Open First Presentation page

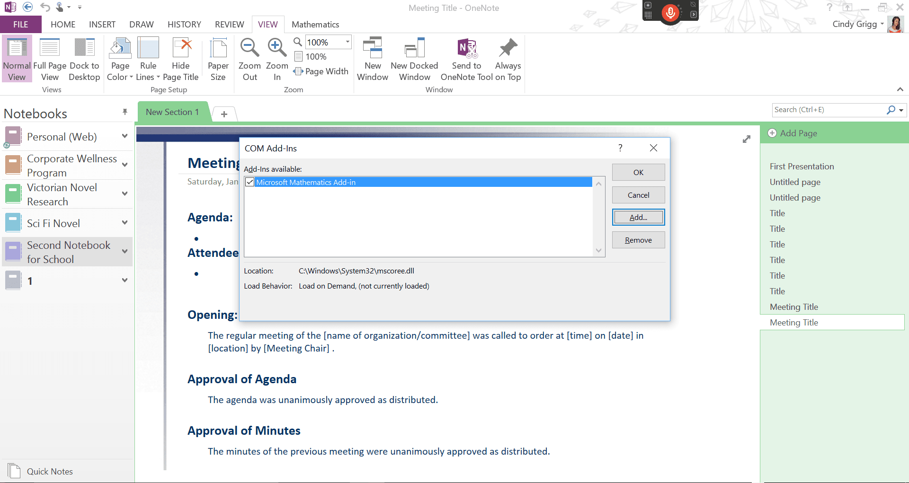pos(802,167)
